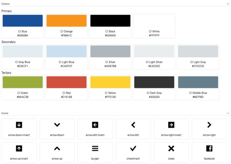Click the #657F8D hex text
The image size is (231, 164).
198,97
